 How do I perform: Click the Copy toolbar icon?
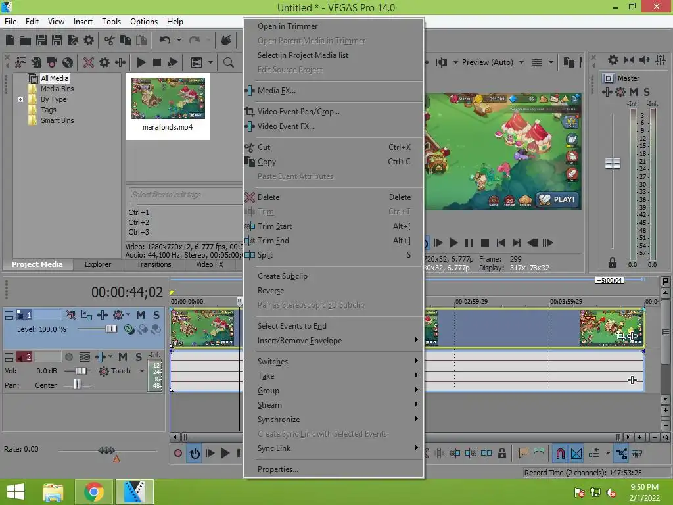click(126, 40)
